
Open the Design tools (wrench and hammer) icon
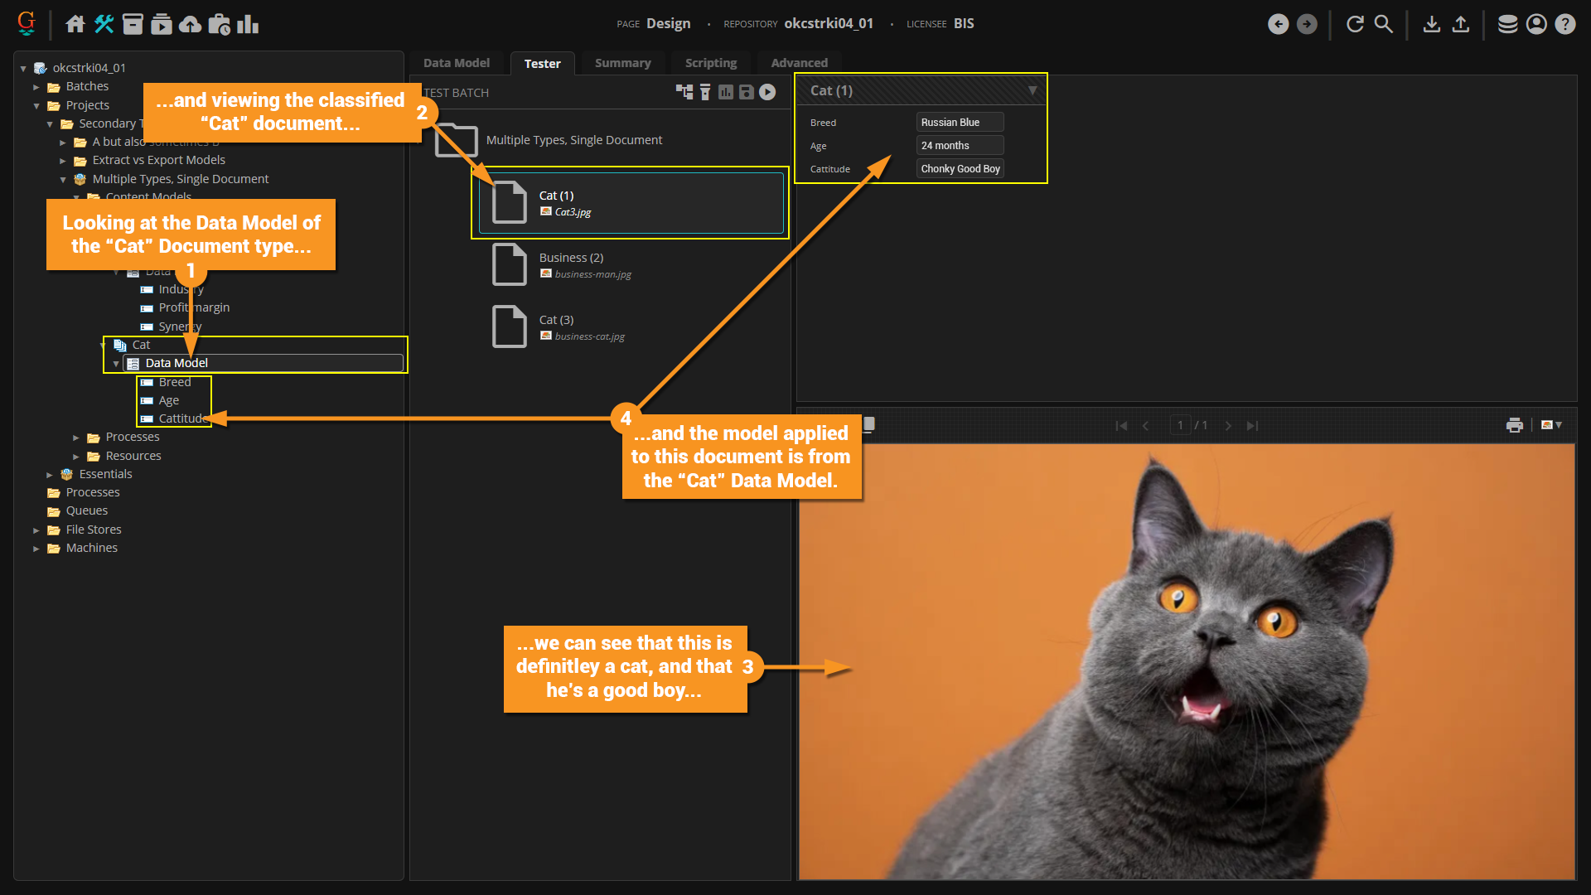[104, 24]
